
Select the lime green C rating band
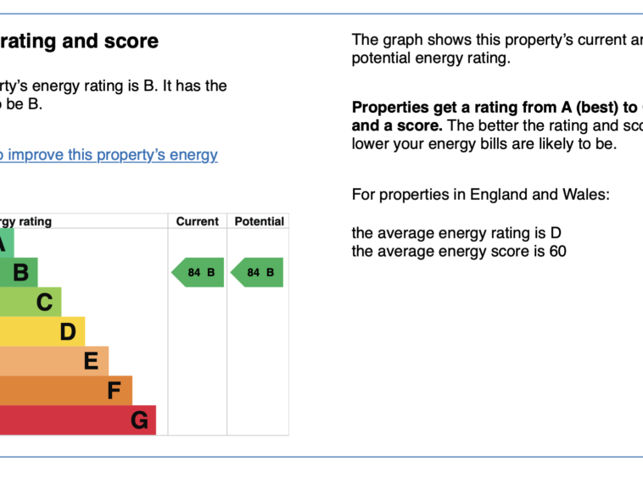pos(31,302)
